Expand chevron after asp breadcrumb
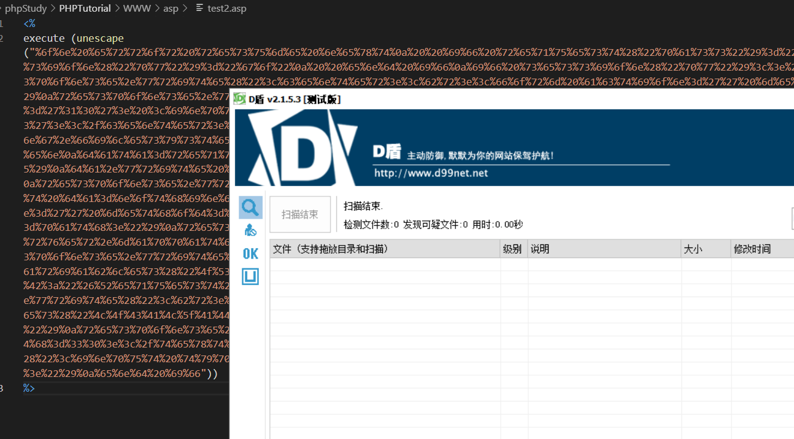 (185, 9)
